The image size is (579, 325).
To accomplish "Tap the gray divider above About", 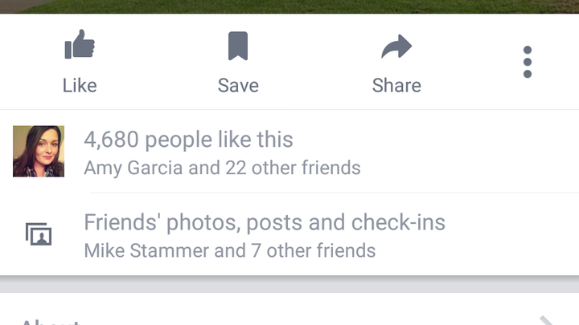I will pyautogui.click(x=289, y=284).
